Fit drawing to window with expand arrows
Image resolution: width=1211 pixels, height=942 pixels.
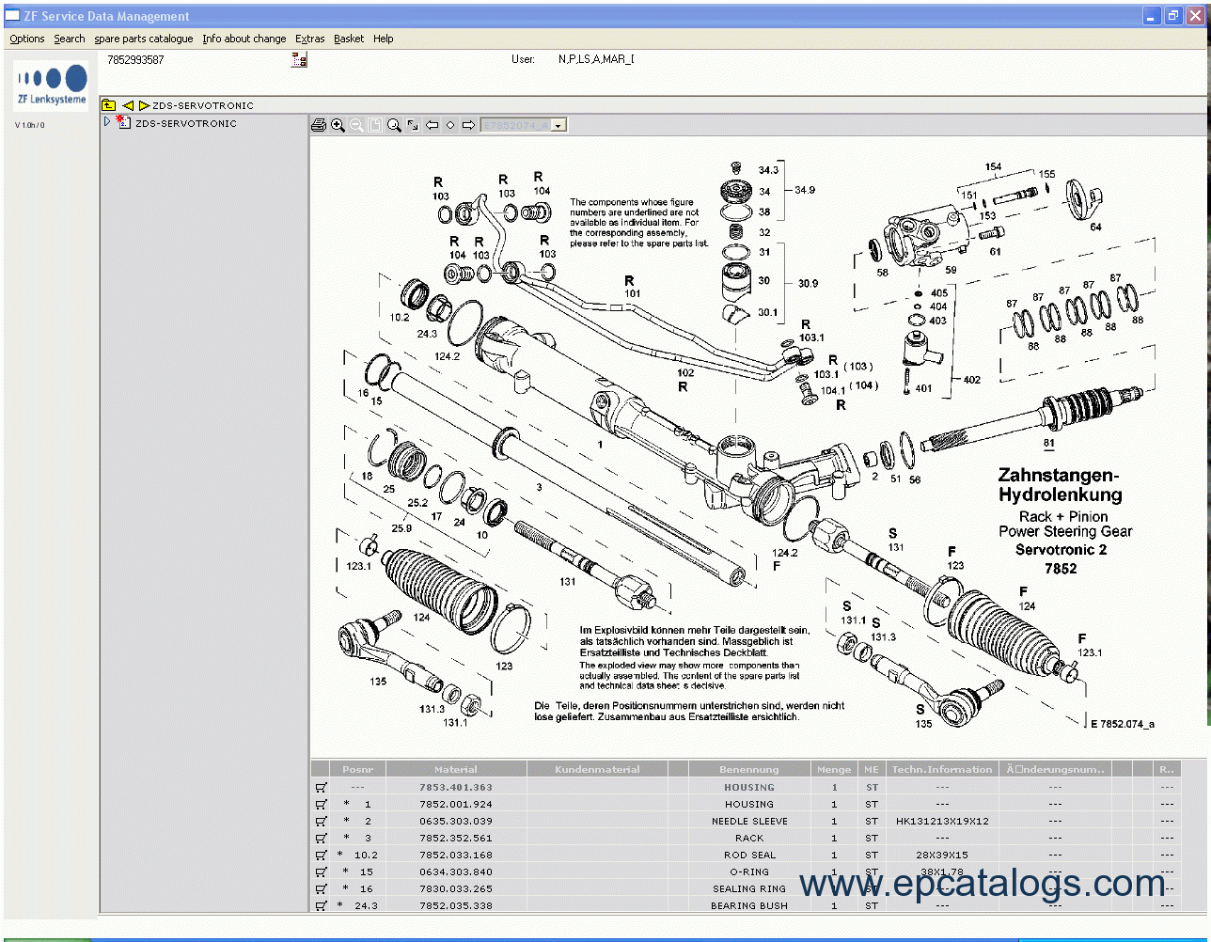pos(413,125)
